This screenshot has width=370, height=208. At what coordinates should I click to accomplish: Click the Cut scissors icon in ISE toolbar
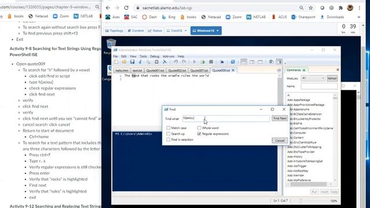(x=140, y=62)
